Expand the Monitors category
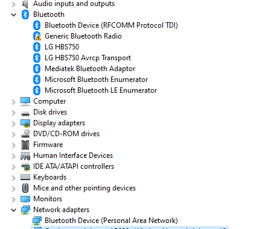The height and width of the screenshot is (229, 263). coord(13,199)
